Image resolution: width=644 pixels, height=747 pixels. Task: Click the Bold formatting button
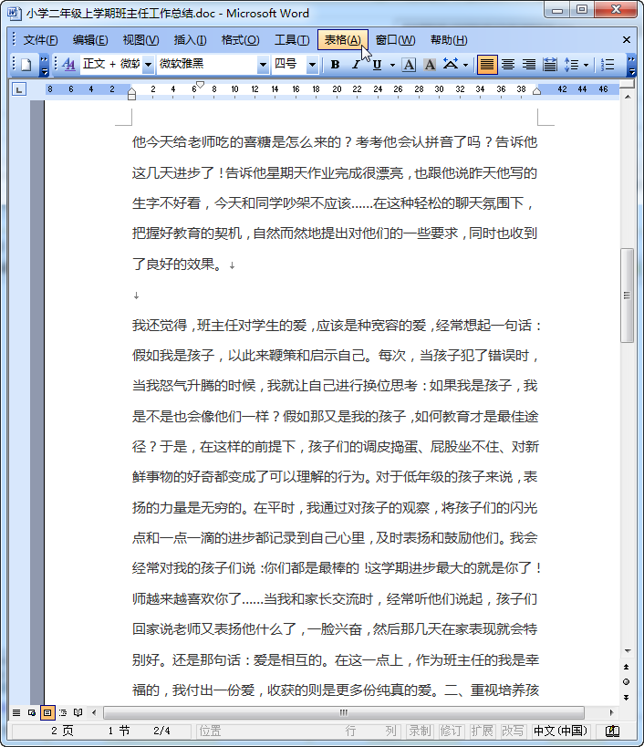tap(335, 65)
